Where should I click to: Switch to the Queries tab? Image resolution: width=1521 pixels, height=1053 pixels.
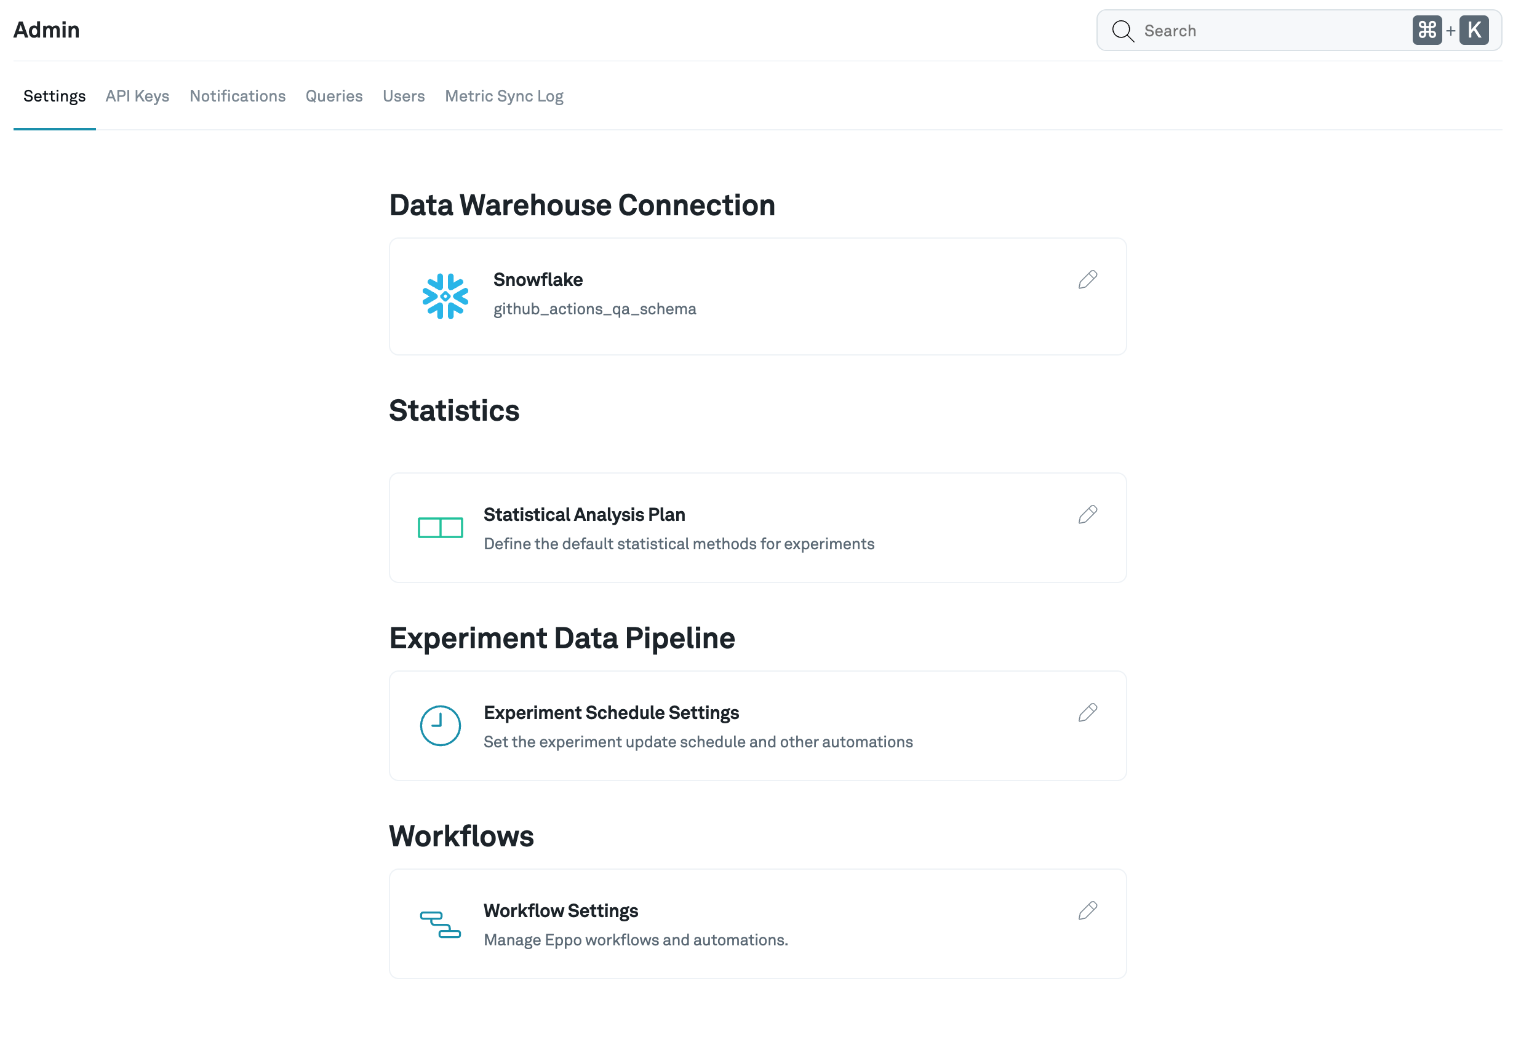[x=333, y=97]
